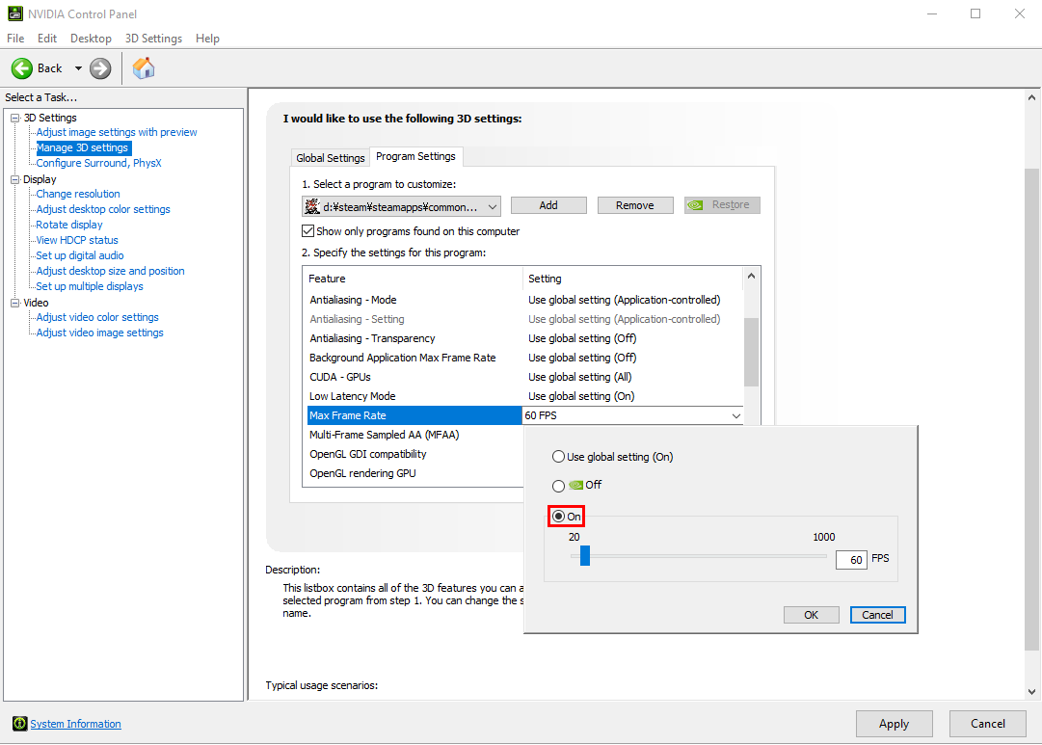The height and width of the screenshot is (745, 1042).
Task: Click the Apply button
Action: (894, 724)
